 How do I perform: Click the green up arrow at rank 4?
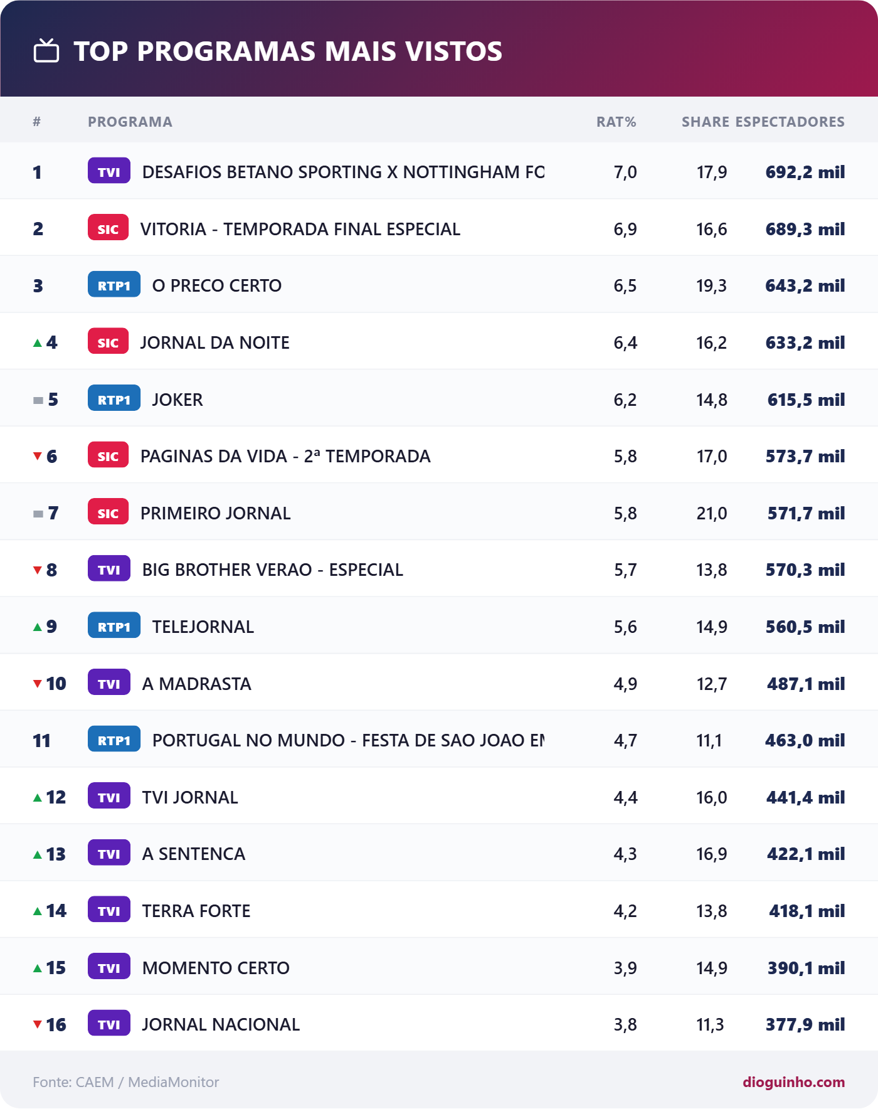pyautogui.click(x=38, y=342)
